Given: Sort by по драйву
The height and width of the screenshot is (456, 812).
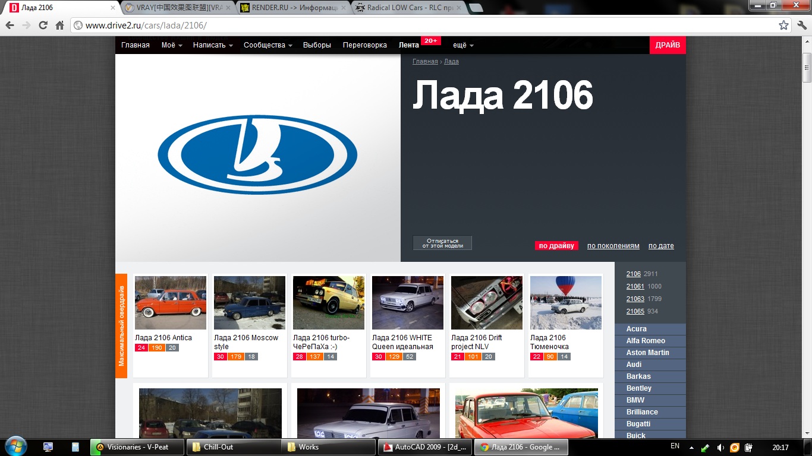Looking at the screenshot, I should point(556,246).
